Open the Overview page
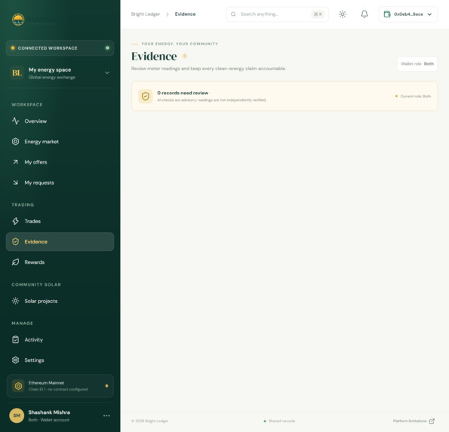Viewport: 449px width, 432px height. 60,121
